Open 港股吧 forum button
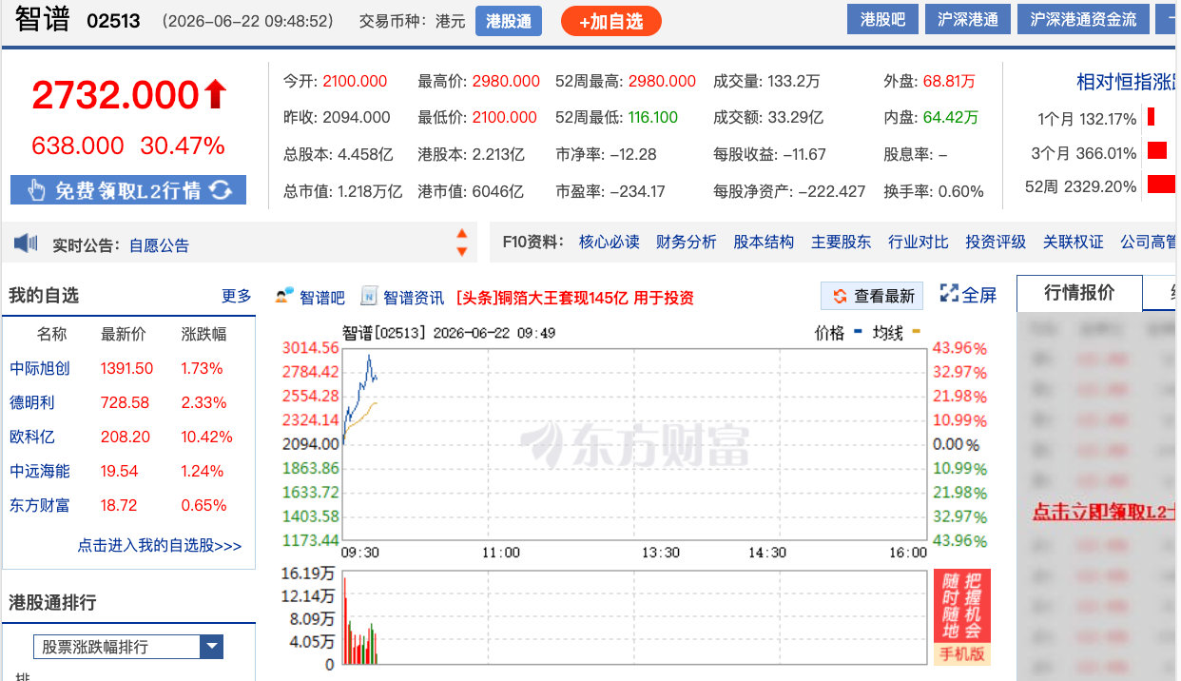Image resolution: width=1181 pixels, height=681 pixels. [x=882, y=19]
